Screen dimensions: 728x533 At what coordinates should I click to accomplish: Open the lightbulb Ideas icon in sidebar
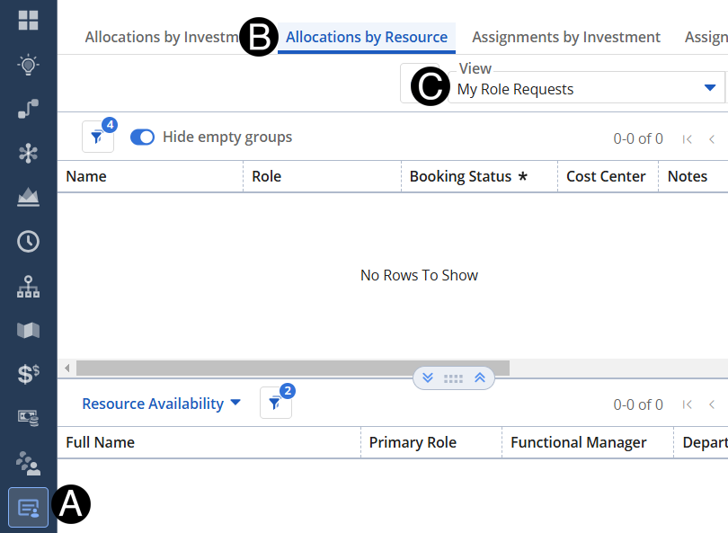click(28, 65)
